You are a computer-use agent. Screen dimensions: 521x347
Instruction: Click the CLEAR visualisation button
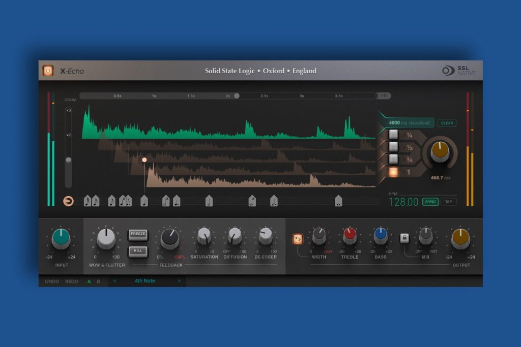click(447, 123)
